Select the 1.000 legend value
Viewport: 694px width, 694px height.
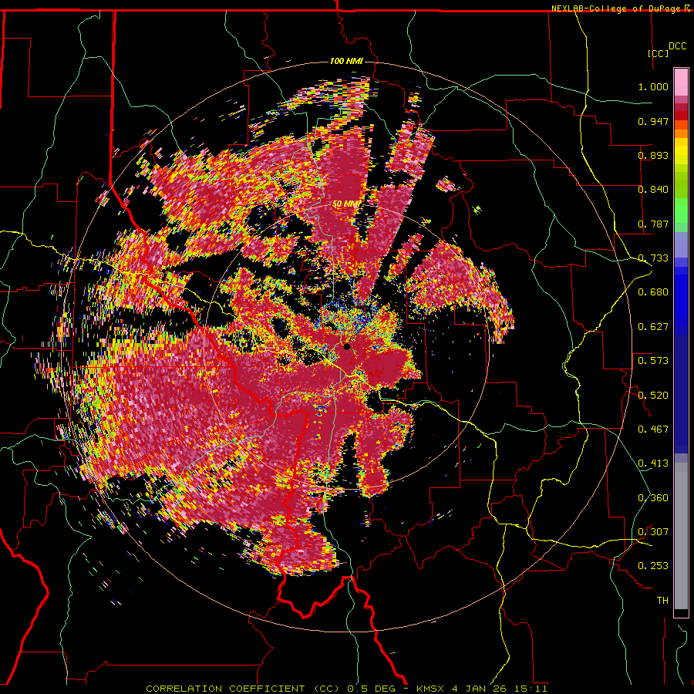(653, 86)
